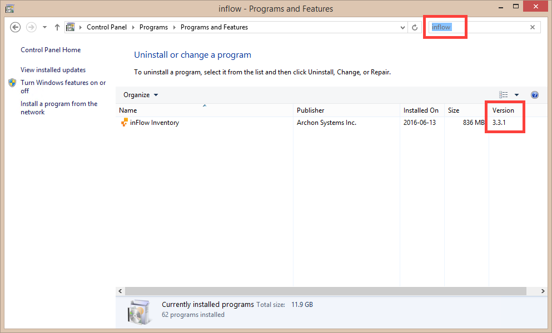Click the window system menu icon
Viewport: 552px width, 333px height.
coord(10,8)
